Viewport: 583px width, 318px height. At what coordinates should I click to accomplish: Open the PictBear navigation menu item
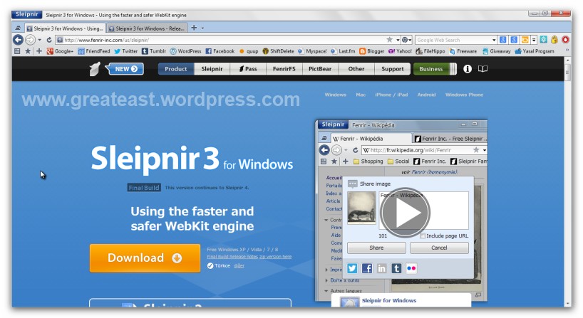coord(320,69)
